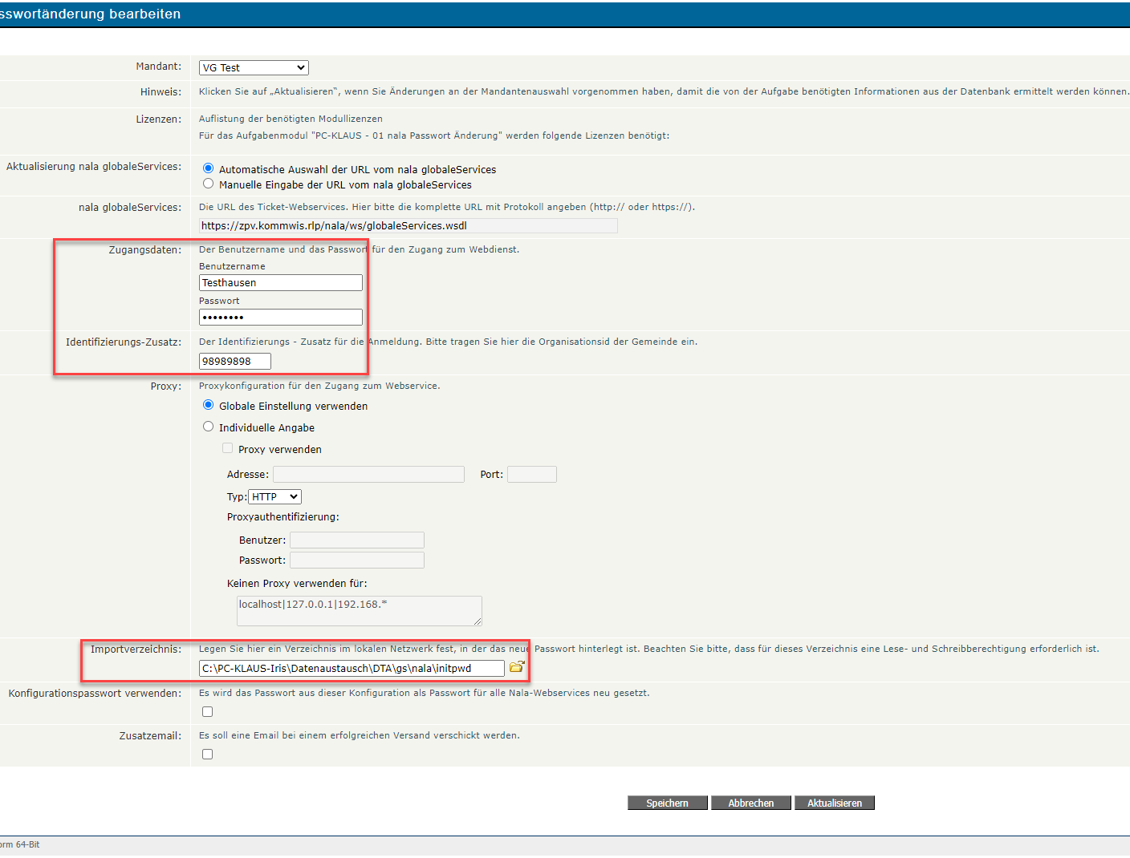Viewport: 1130px width, 858px height.
Task: Toggle Konfigurationspasswort verwenden checkbox
Action: (x=208, y=712)
